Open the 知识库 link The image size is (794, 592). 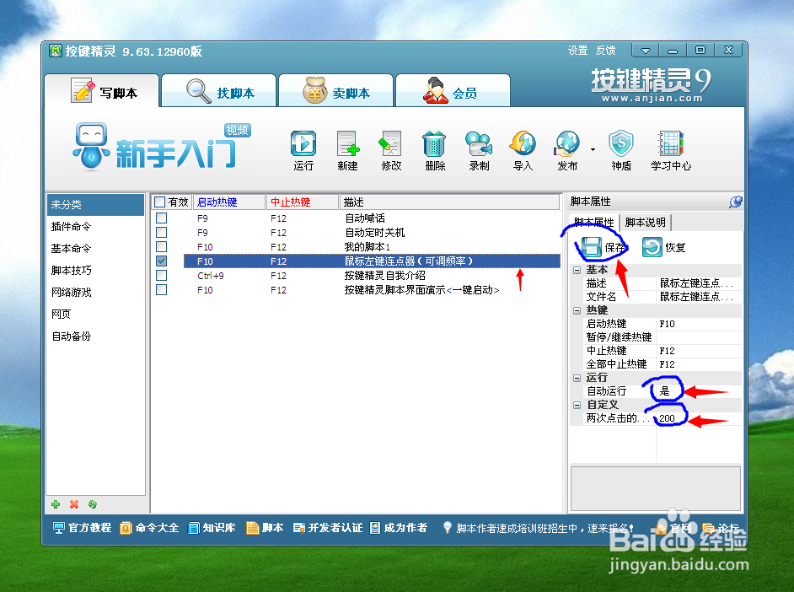click(212, 528)
